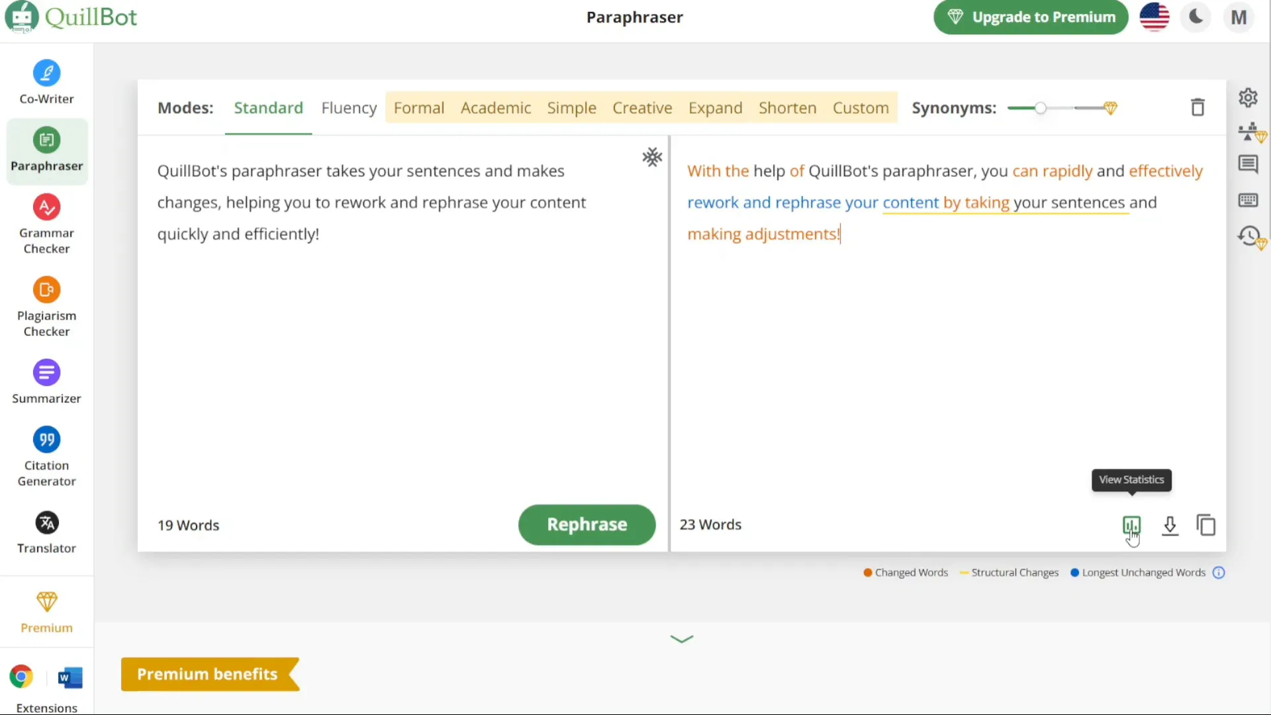Click the Premium benefits banner
Screen dimensions: 1271x715
pyautogui.click(x=210, y=674)
